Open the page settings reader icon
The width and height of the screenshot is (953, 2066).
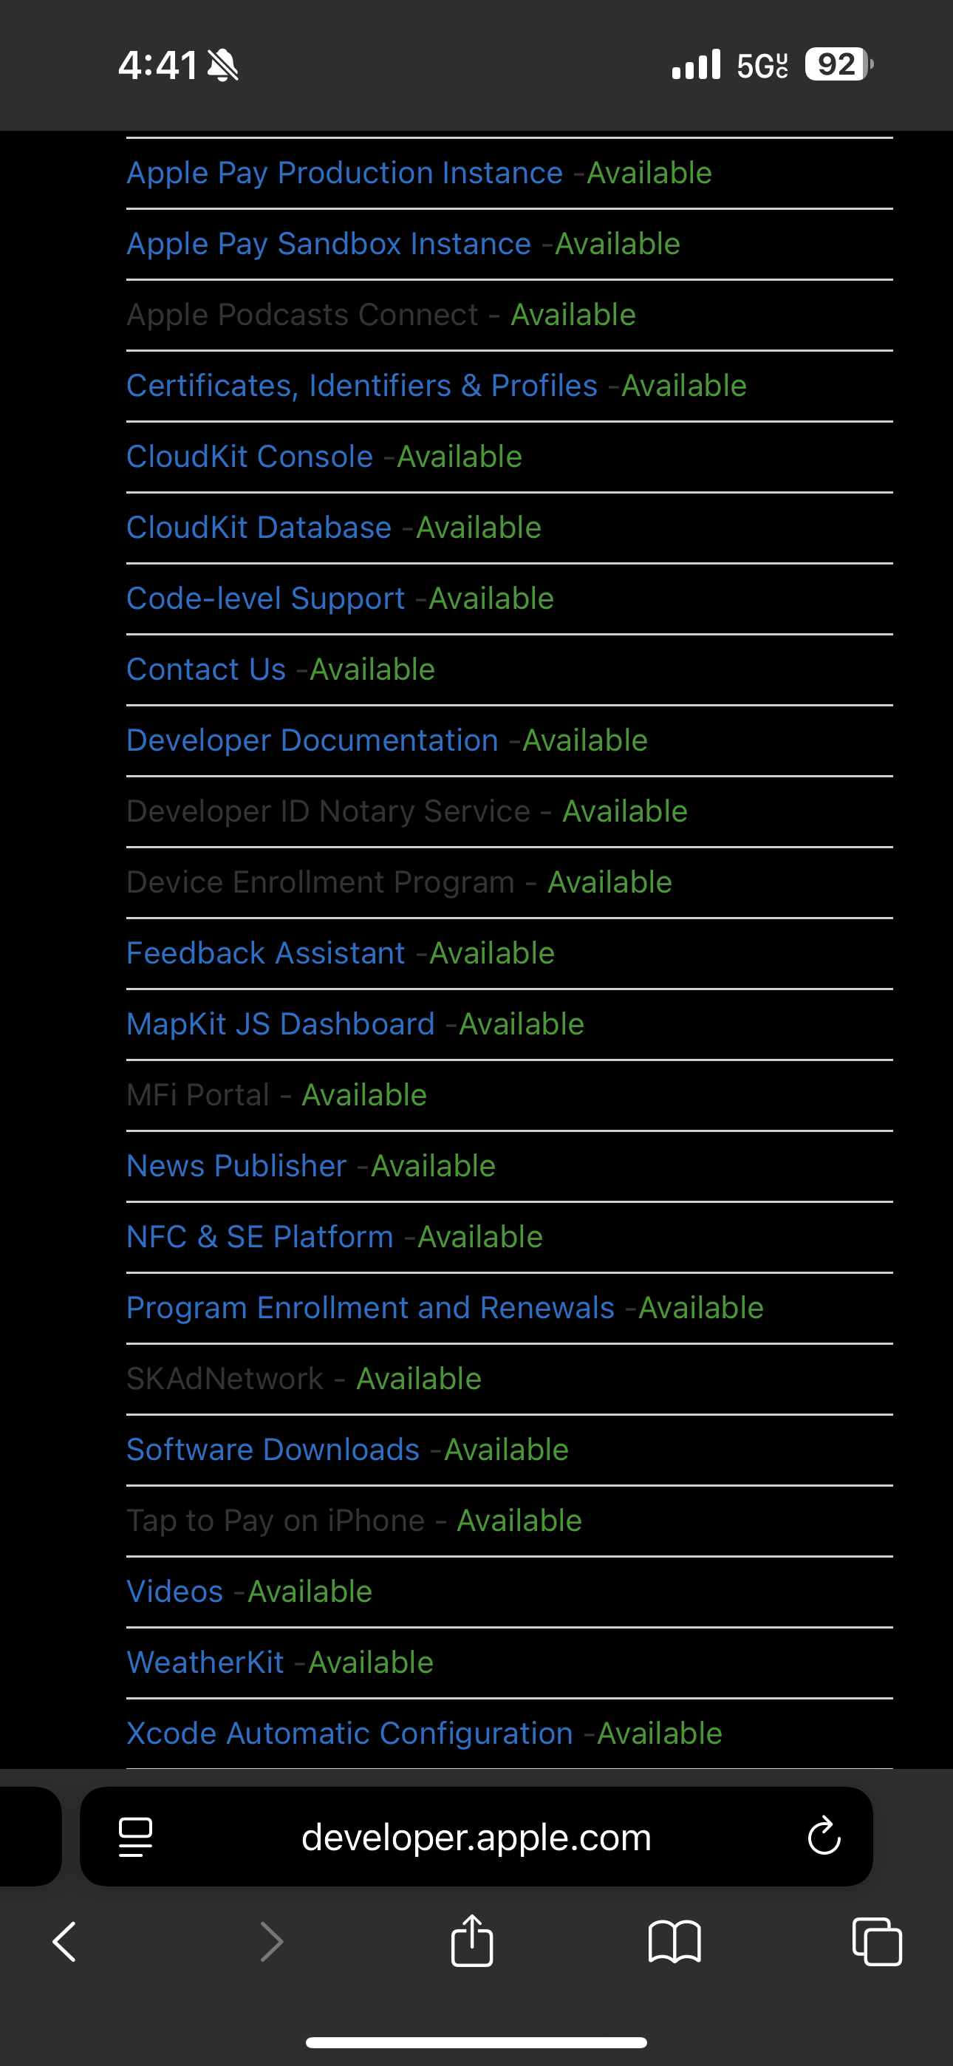point(136,1837)
